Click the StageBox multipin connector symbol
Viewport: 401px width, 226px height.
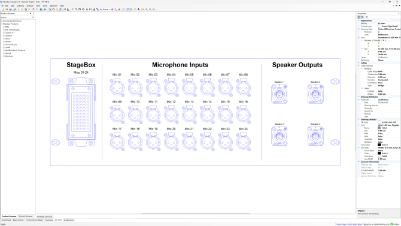click(81, 112)
